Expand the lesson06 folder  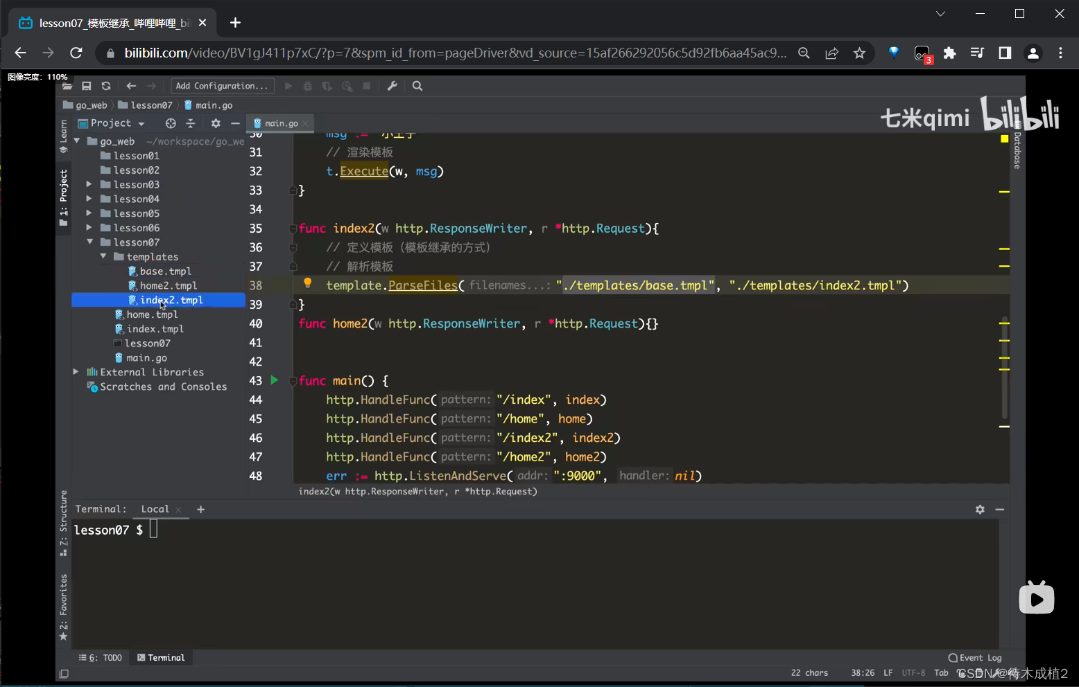tap(89, 227)
